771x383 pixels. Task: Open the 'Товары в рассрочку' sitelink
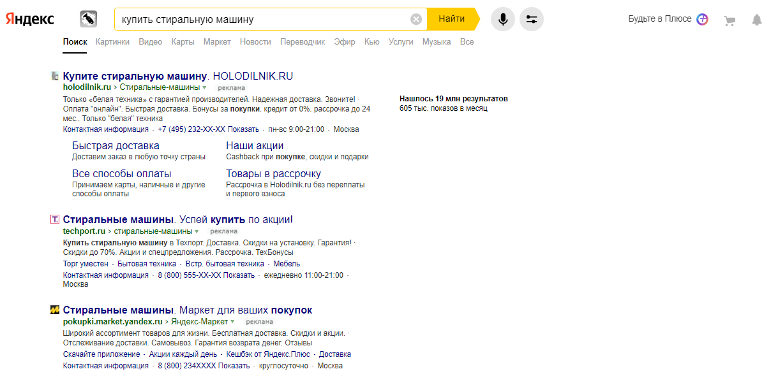pos(273,174)
